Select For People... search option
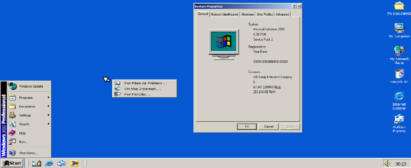This screenshot has height=168, width=411. [144, 94]
